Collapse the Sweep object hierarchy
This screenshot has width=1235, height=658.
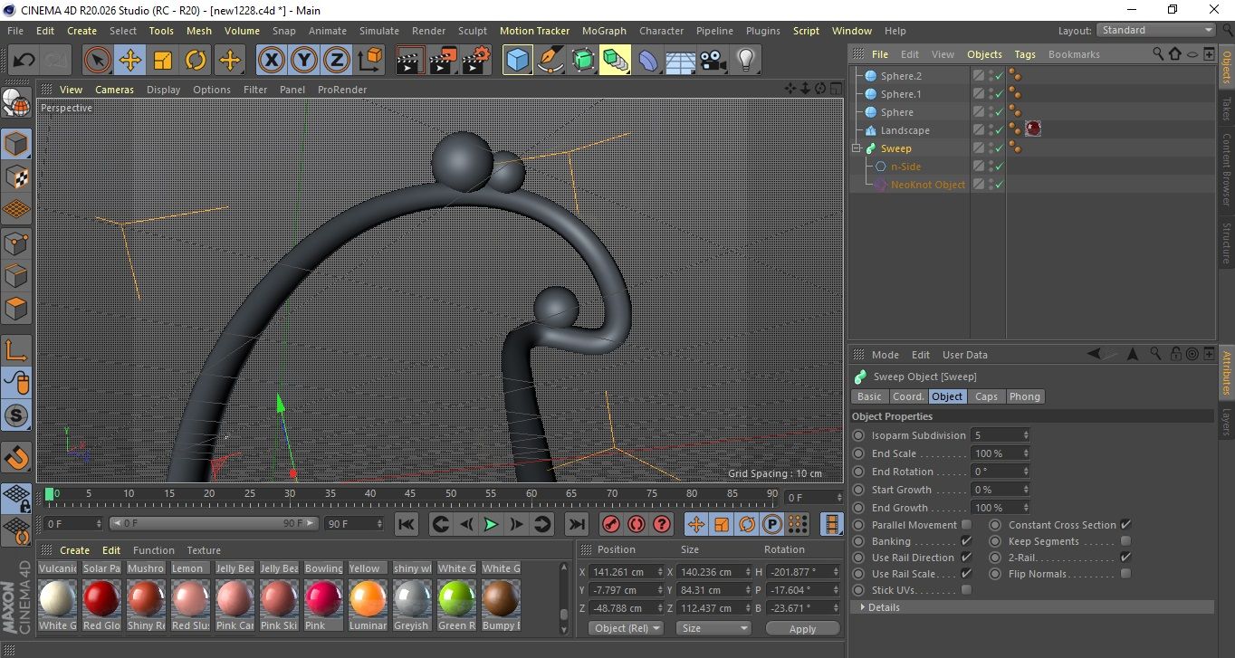click(857, 148)
